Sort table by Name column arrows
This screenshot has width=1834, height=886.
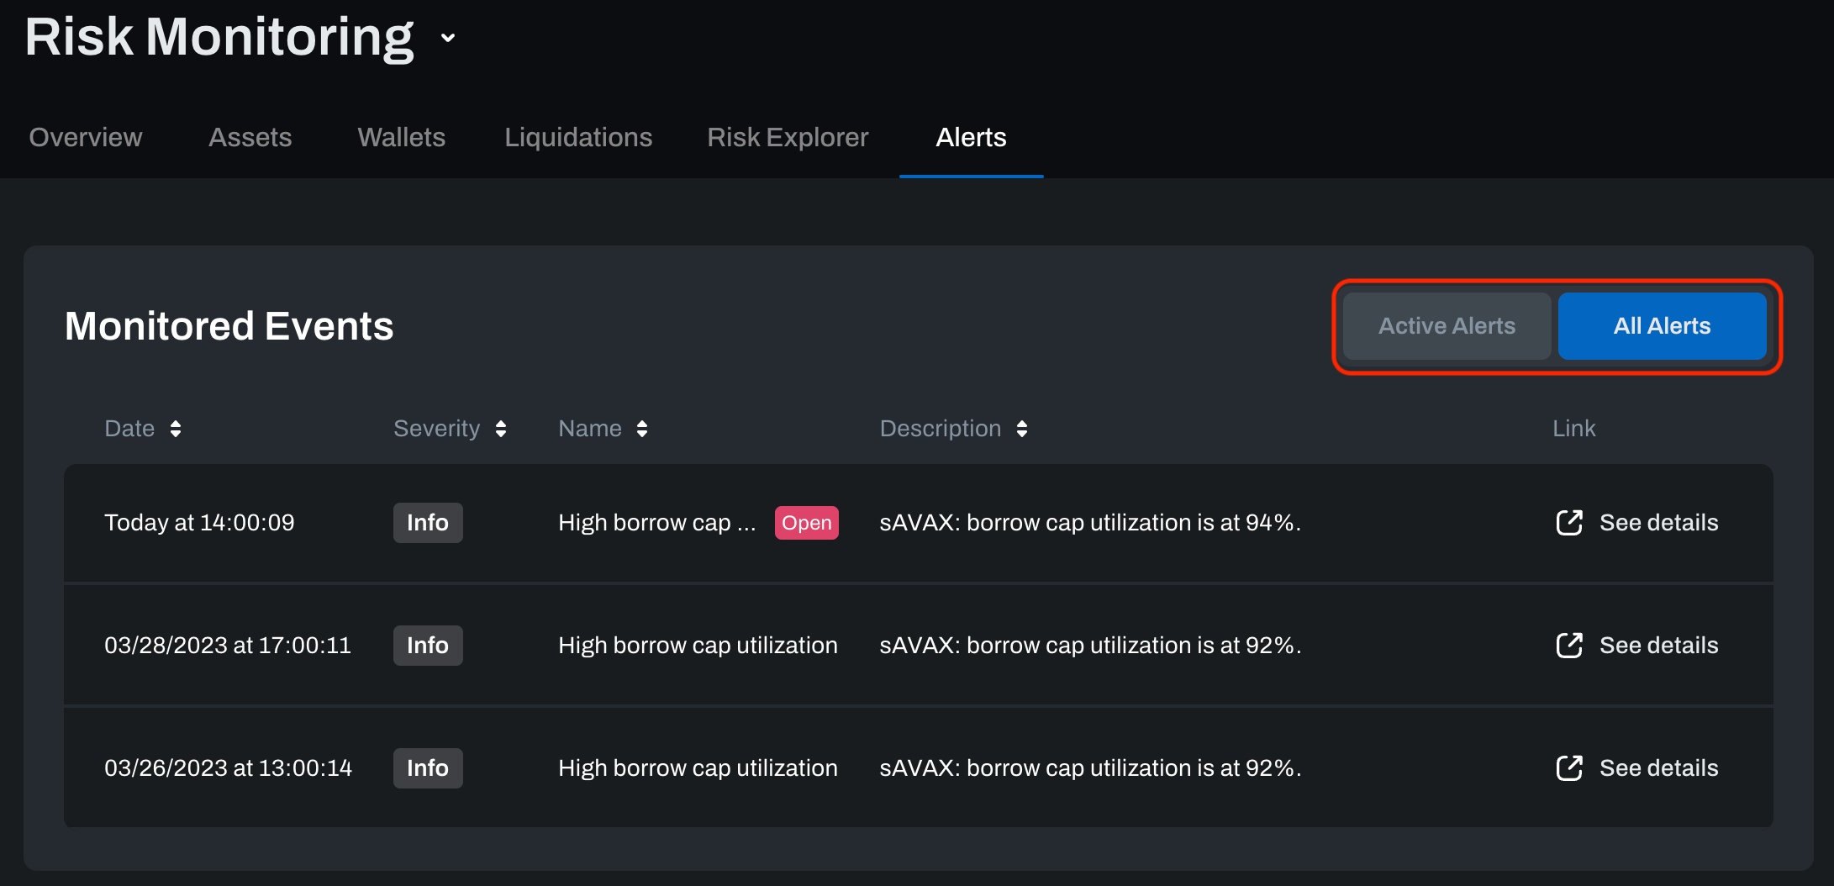point(642,429)
